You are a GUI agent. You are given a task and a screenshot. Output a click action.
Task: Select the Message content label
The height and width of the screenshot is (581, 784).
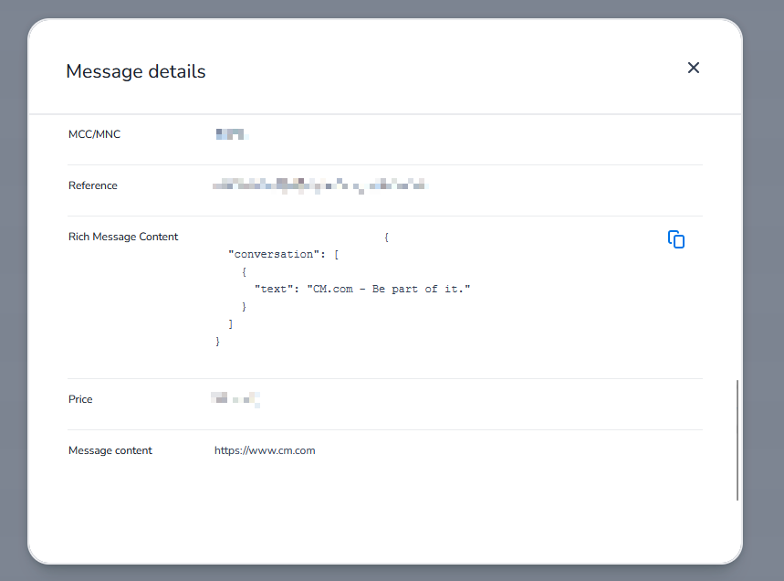click(x=110, y=450)
